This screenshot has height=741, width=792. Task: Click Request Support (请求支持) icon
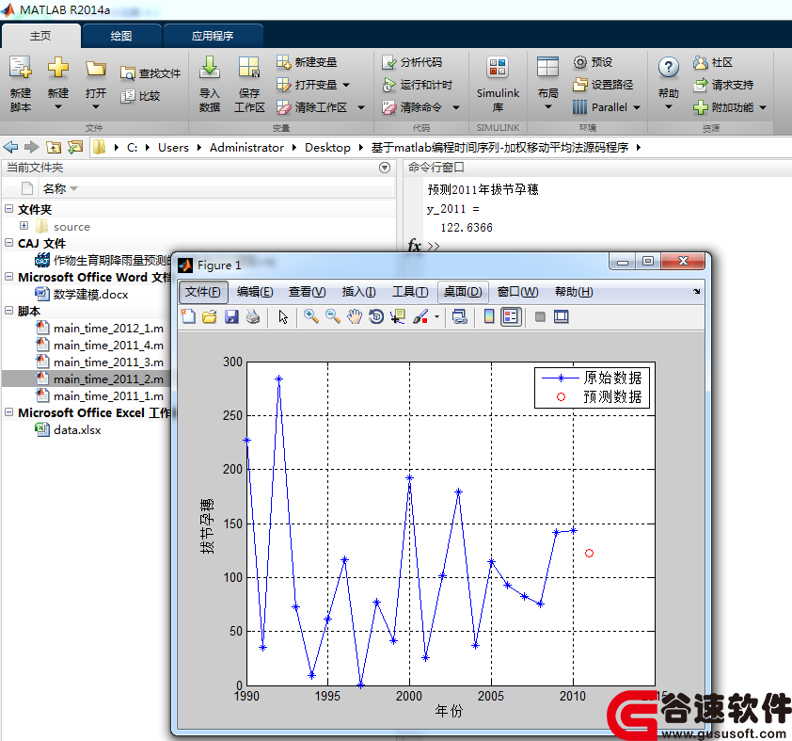700,85
